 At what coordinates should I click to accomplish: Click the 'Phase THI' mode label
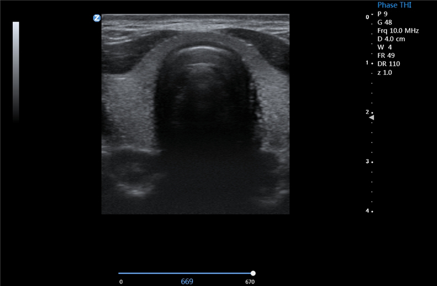(394, 5)
